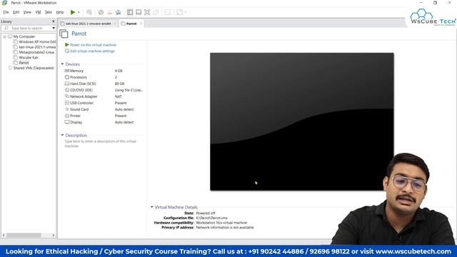The height and width of the screenshot is (257, 457).
Task: Click the My Computer icon in library
Action: click(10, 36)
